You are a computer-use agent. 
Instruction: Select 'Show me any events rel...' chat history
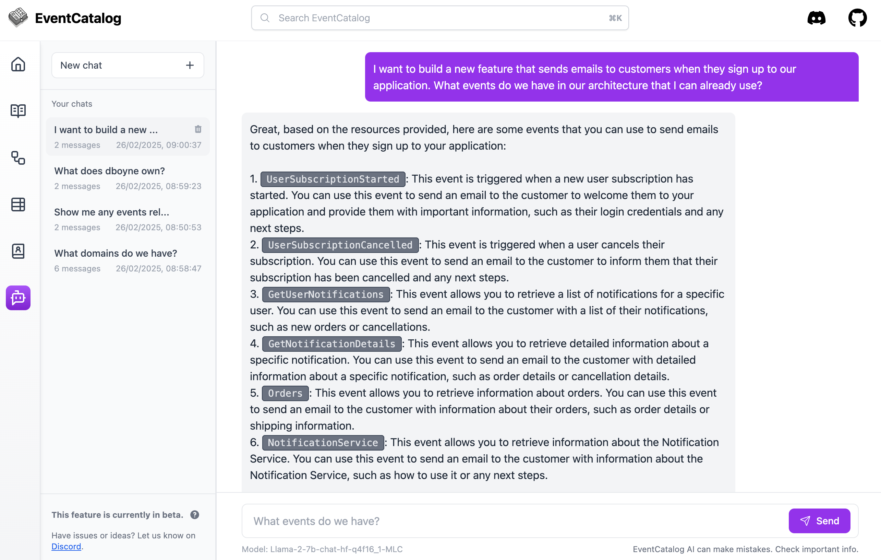tap(127, 218)
